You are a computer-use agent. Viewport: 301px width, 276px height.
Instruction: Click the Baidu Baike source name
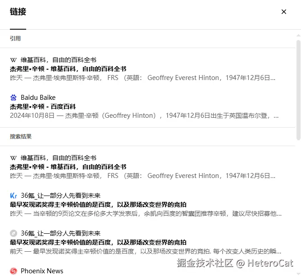click(38, 98)
